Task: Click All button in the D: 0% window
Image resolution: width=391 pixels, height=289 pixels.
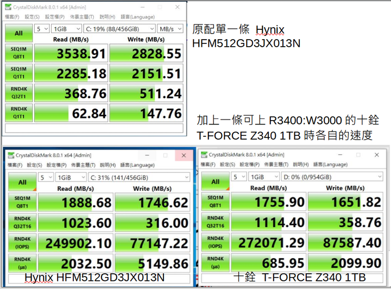Action: coord(216,181)
